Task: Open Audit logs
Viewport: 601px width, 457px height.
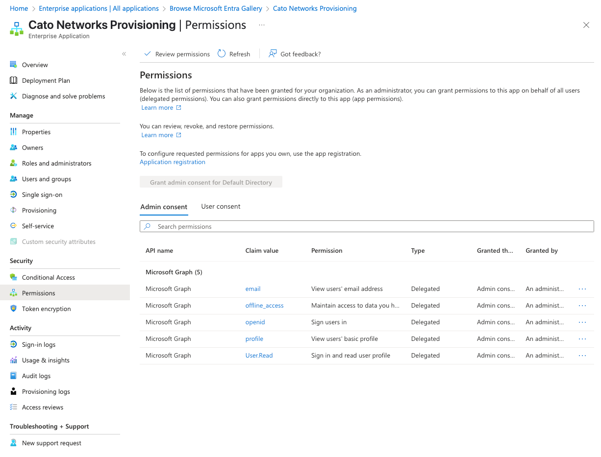Action: click(x=36, y=376)
